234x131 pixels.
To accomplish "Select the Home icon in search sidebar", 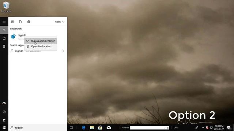I will click(x=4, y=30).
